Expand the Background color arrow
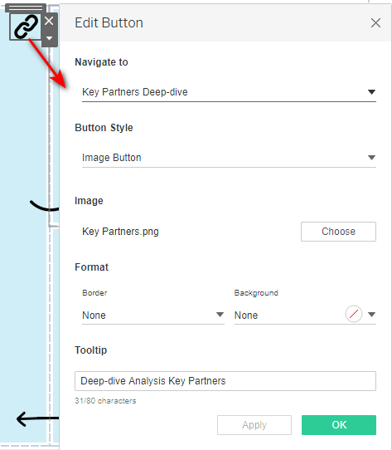392x450 pixels. pyautogui.click(x=371, y=315)
